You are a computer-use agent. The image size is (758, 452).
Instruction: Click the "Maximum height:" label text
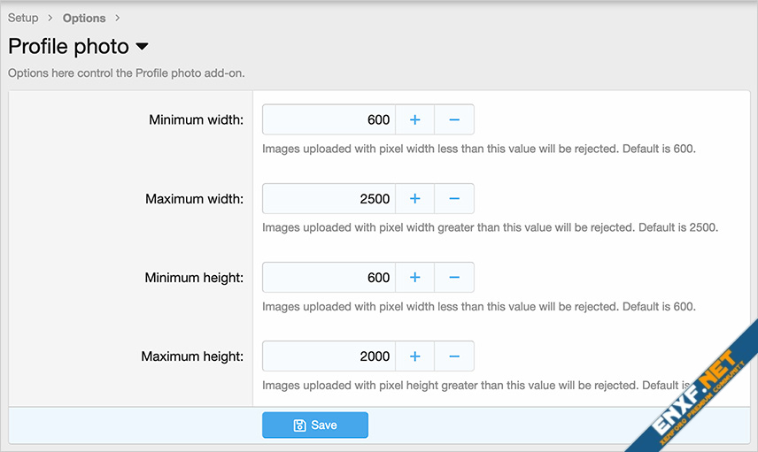click(192, 356)
